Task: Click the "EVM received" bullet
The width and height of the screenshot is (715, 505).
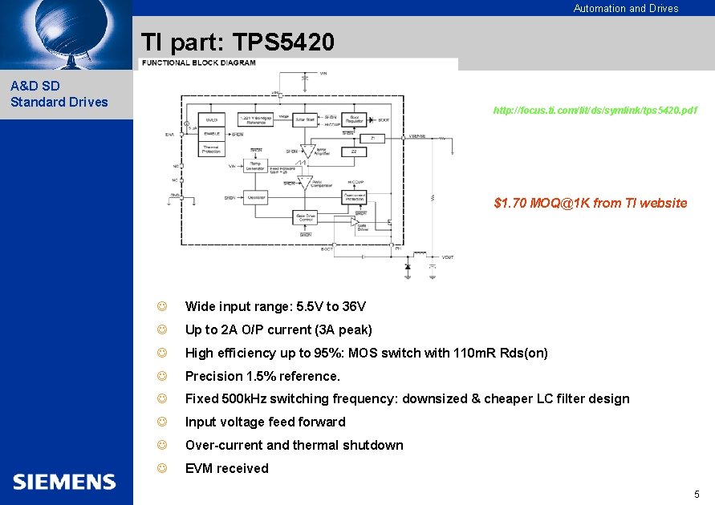Action: [226, 468]
